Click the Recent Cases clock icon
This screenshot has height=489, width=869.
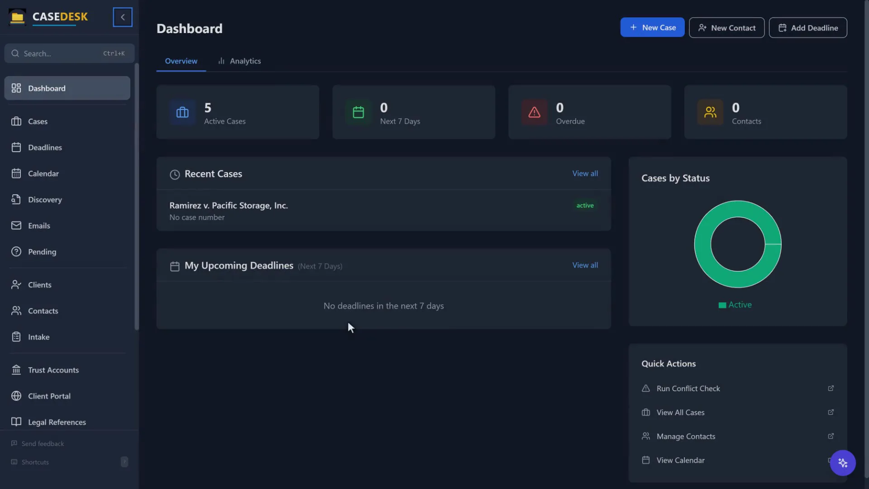pyautogui.click(x=175, y=174)
